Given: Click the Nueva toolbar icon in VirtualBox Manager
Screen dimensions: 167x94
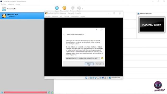Looking at the screenshot, I should [57, 8].
